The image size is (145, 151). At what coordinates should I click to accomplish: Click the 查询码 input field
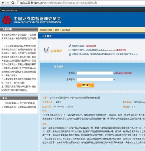(x=95, y=73)
